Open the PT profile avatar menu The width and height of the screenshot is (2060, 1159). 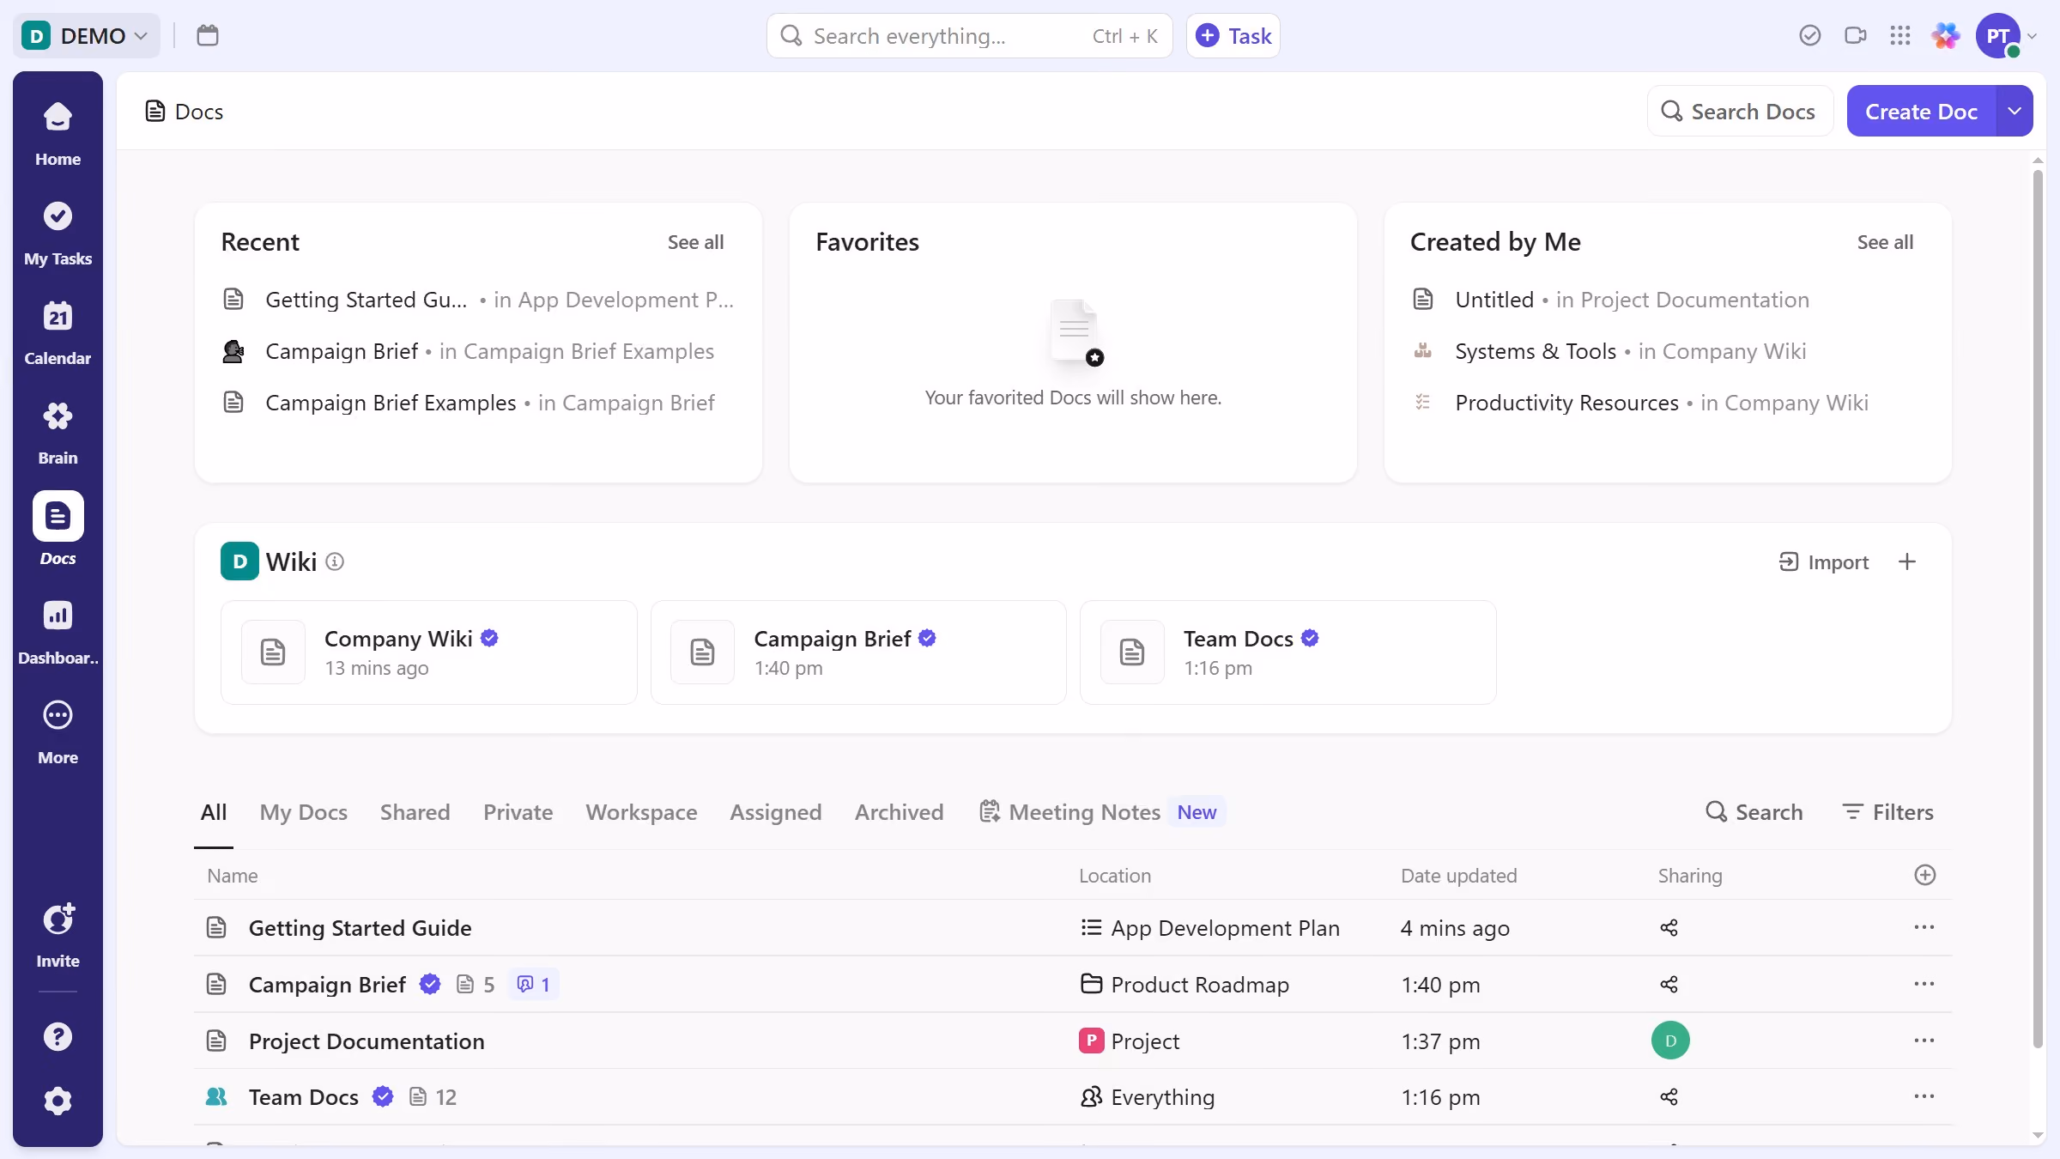(1998, 36)
